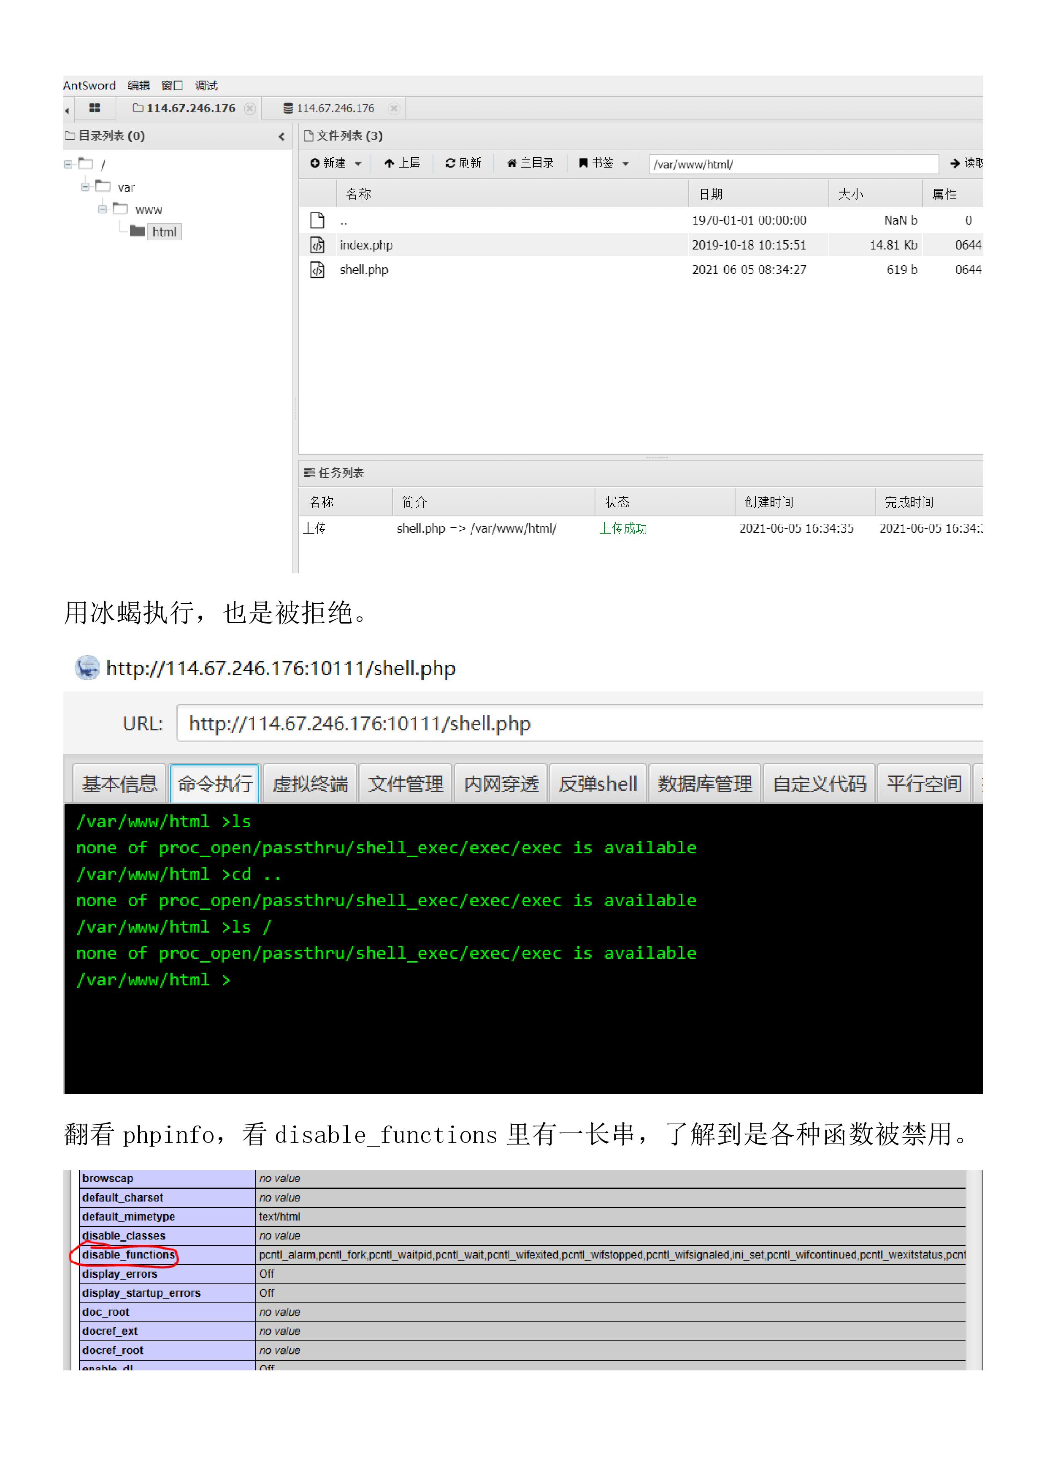
Task: Click the root folder icon in tree
Action: tap(86, 163)
